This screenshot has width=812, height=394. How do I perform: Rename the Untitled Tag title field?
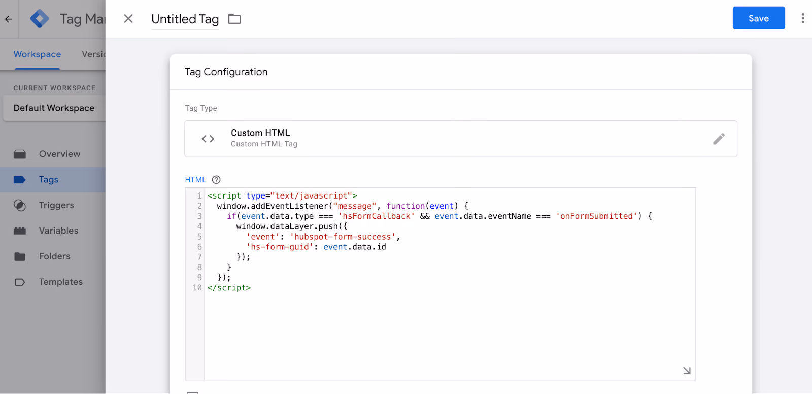pos(185,19)
